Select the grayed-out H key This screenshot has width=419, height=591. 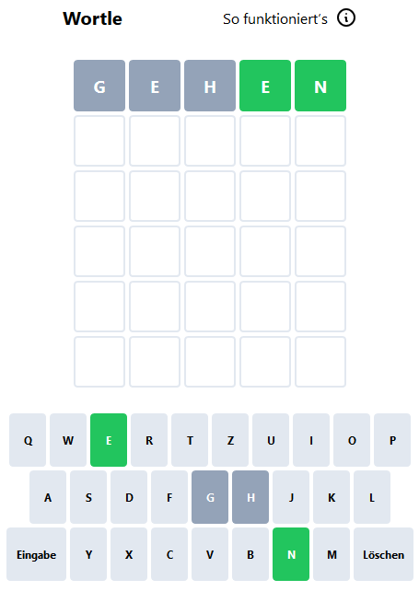250,497
